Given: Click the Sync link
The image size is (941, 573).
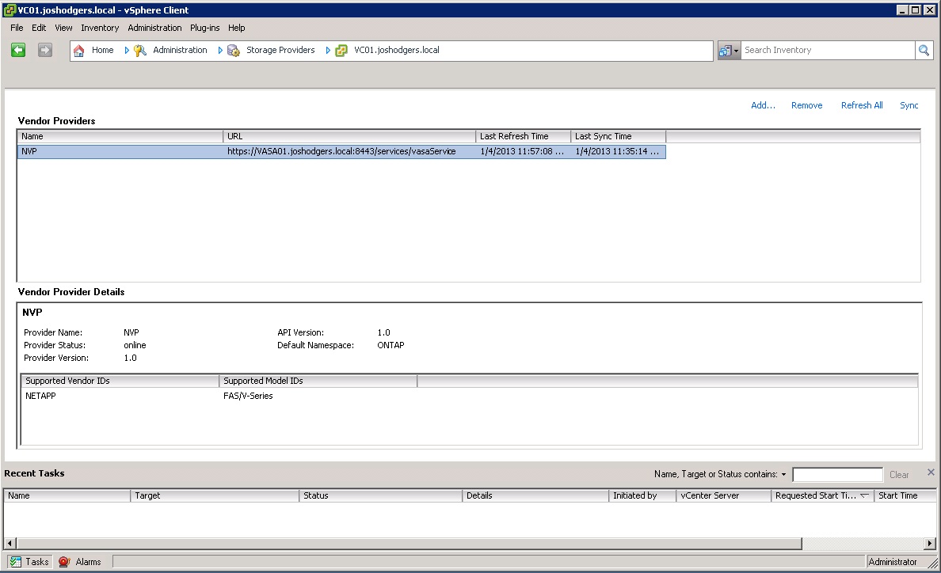Looking at the screenshot, I should point(909,105).
